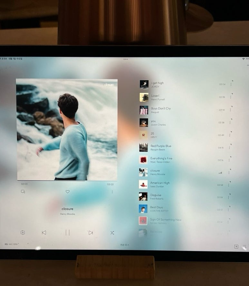Open options menu for i get high
Viewport: 249px width, 286px height.
coord(231,84)
